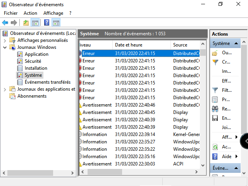Viewport: 248px width, 186px height.
Task: Click the Event Viewer root node icon
Action: coord(5,33)
